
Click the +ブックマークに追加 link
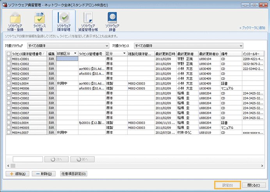point(252,28)
